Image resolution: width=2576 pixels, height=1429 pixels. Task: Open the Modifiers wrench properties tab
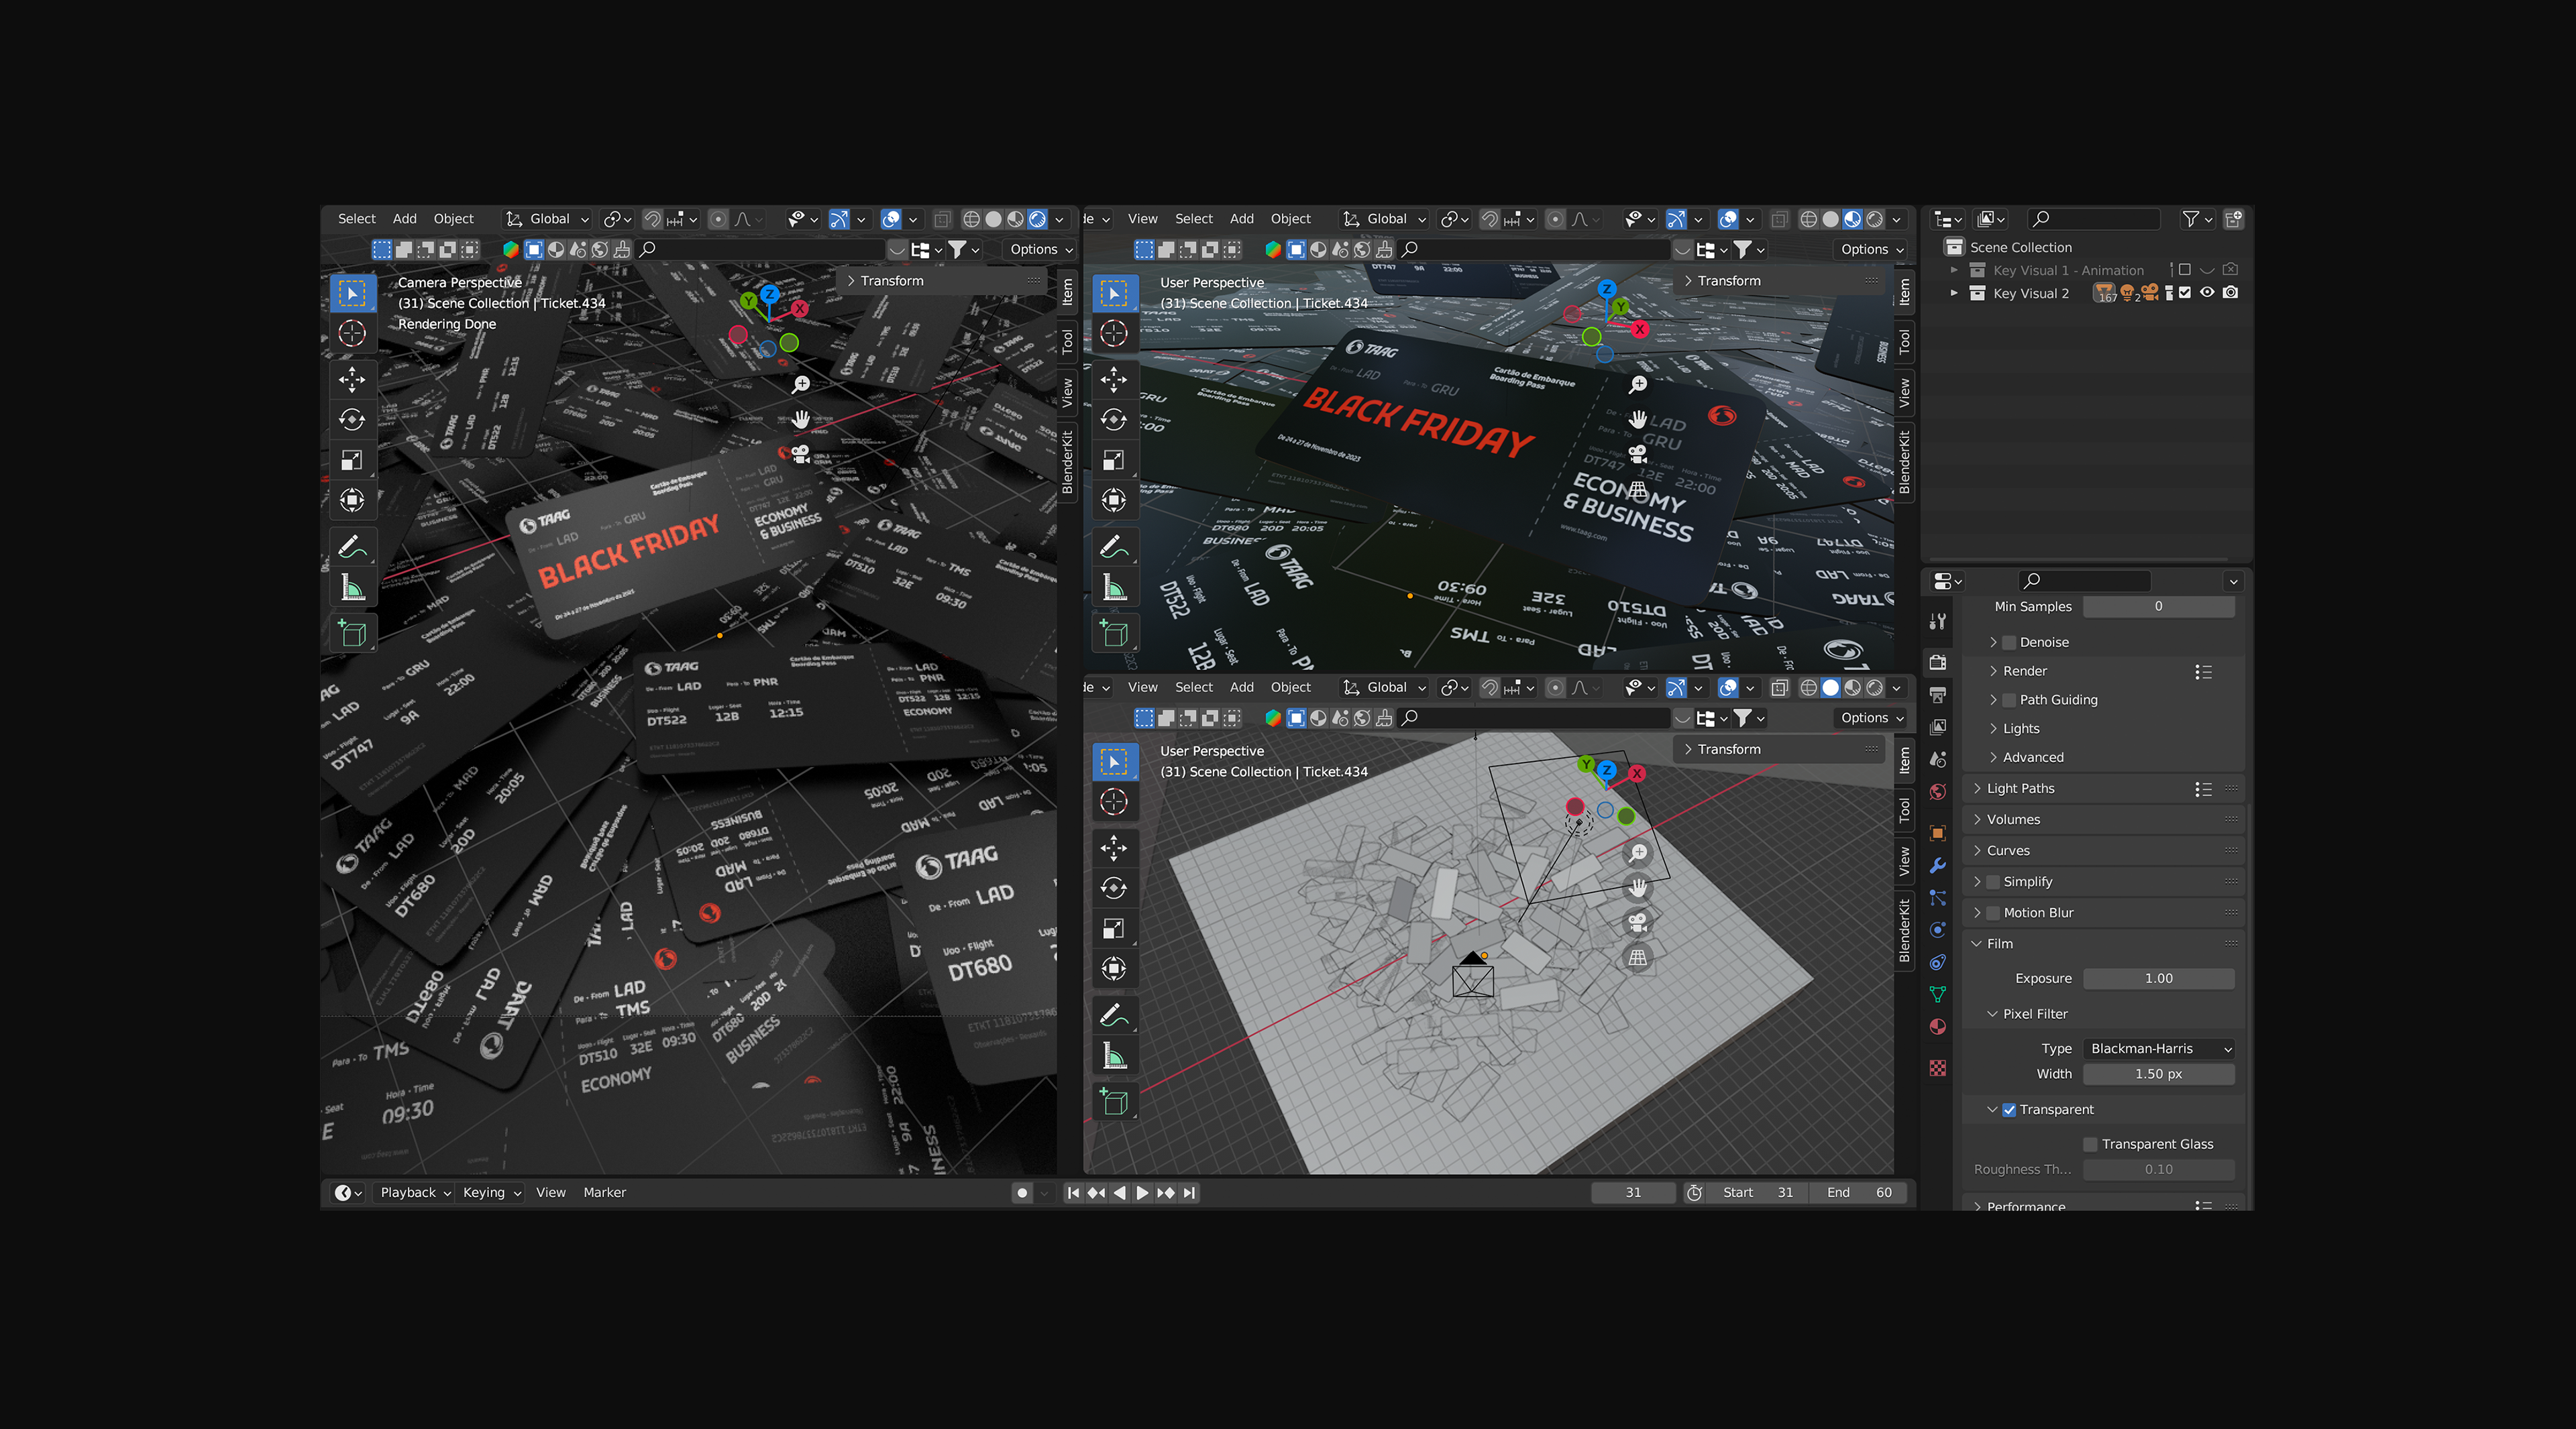[x=1938, y=866]
